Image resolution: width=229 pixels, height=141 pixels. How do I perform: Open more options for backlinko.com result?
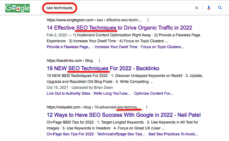pyautogui.click(x=100, y=61)
